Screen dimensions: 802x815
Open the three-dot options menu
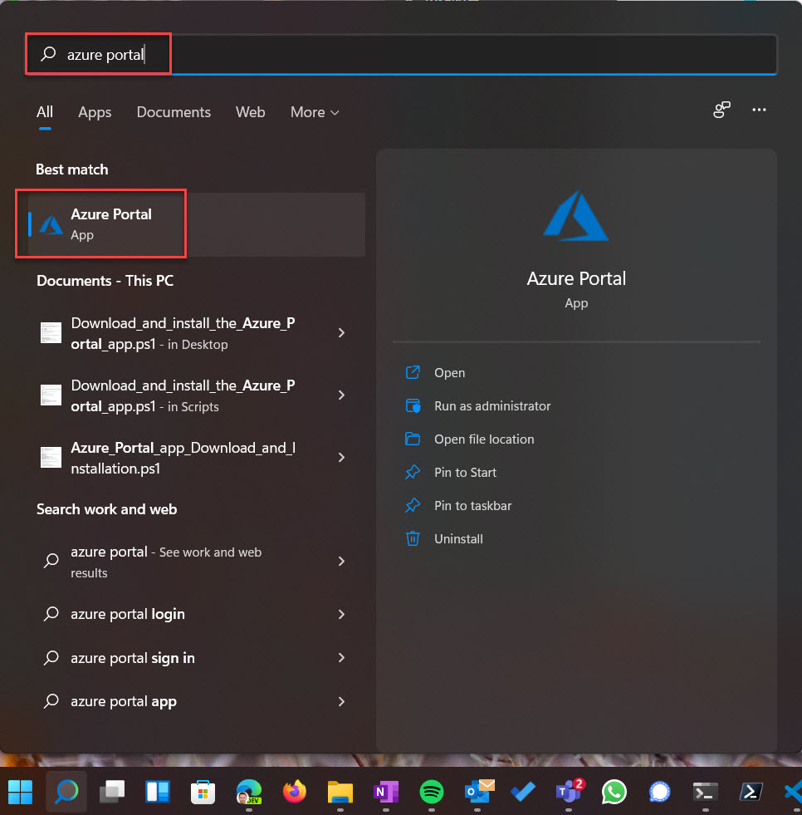point(758,110)
